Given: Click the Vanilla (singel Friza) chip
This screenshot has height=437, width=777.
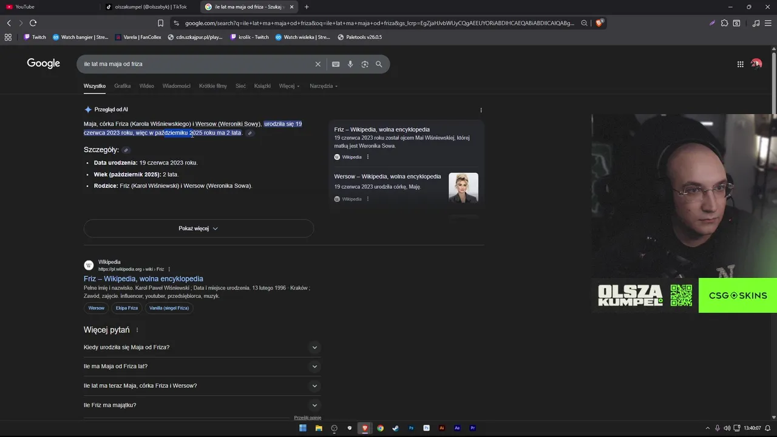Looking at the screenshot, I should 169,308.
